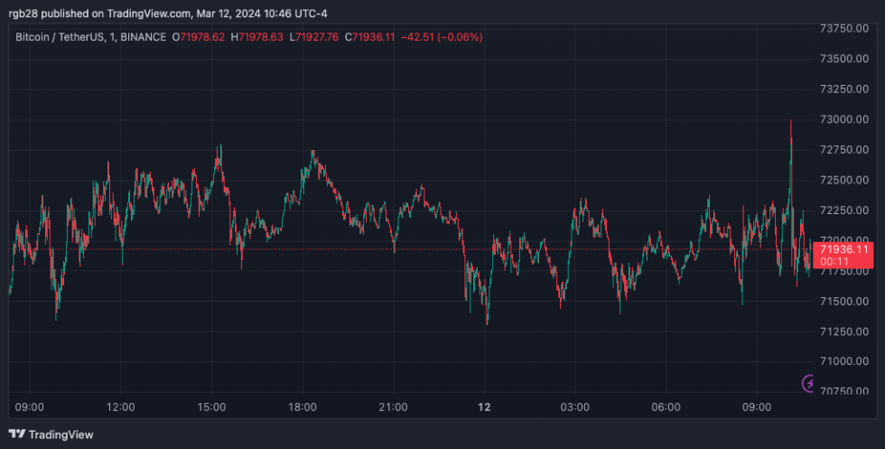Click the change value −42.51 (−0.06%)
This screenshot has height=449, width=885.
point(442,37)
